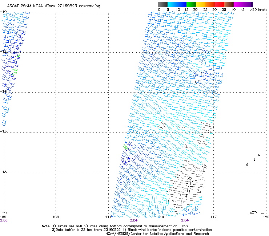Pick the cyan-to-blue 5-15 knots legend band
Screen dimensions: 269x236
pyautogui.click(x=177, y=4)
